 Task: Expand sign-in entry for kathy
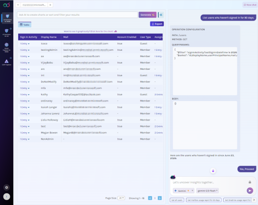24,95
